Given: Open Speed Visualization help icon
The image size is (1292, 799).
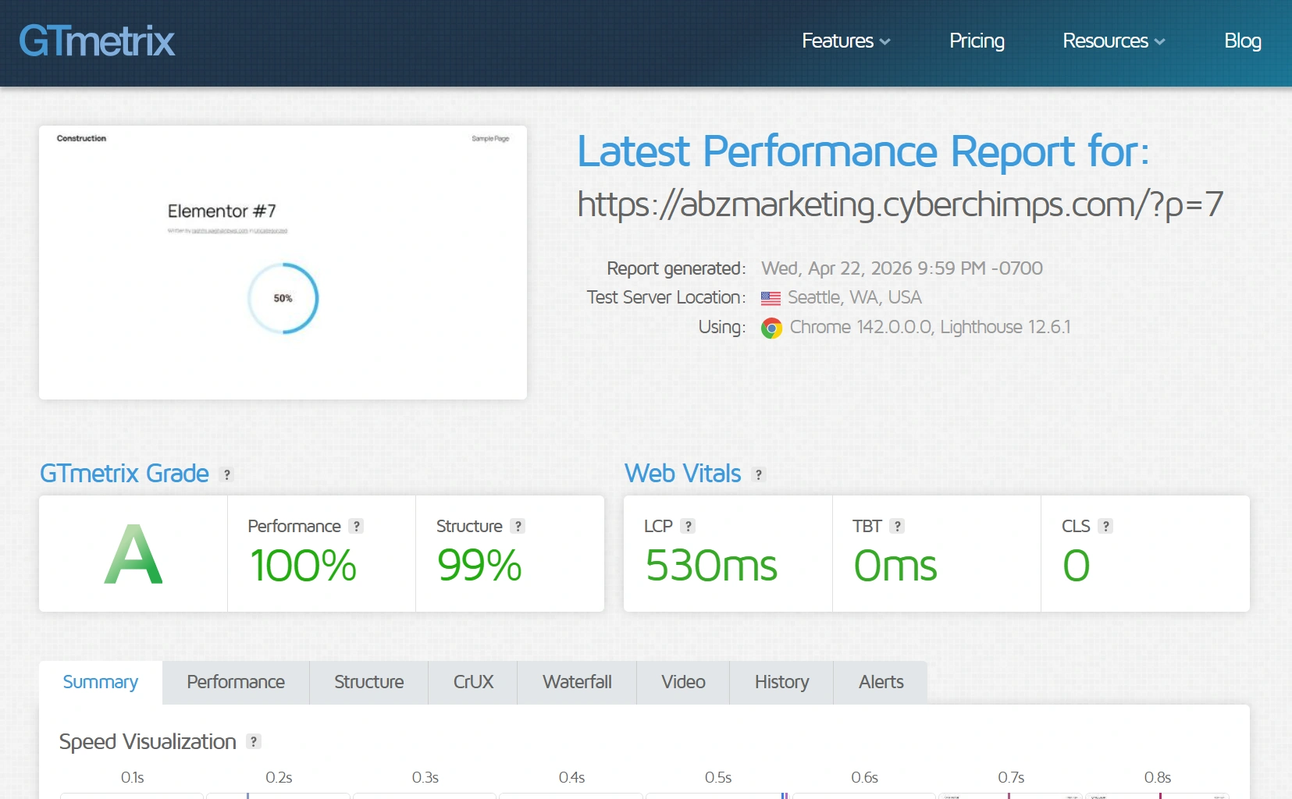Looking at the screenshot, I should pos(254,741).
